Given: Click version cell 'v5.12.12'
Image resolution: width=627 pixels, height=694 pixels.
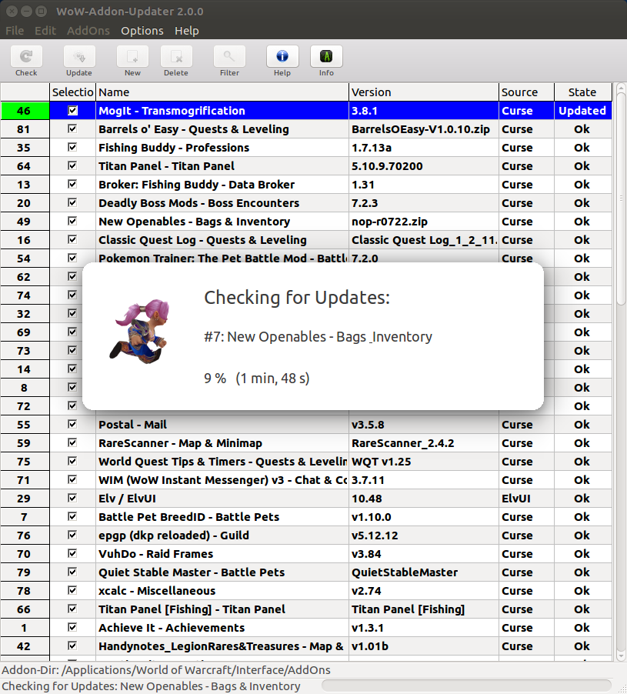Looking at the screenshot, I should tap(424, 536).
